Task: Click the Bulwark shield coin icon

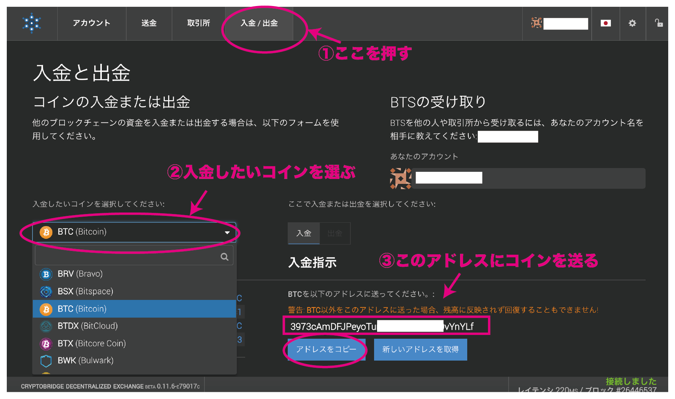Action: point(46,361)
